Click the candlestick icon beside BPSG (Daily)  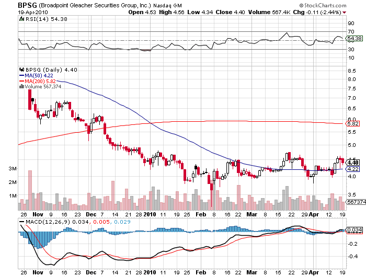pyautogui.click(x=22, y=70)
